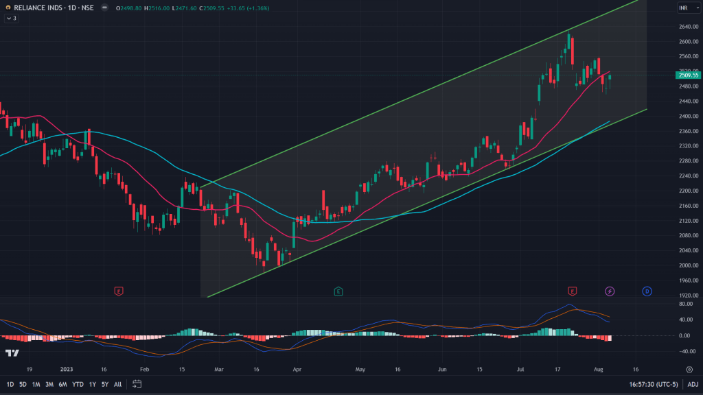Click the green earnings marker in April
Viewport: 703px width, 395px height.
338,291
